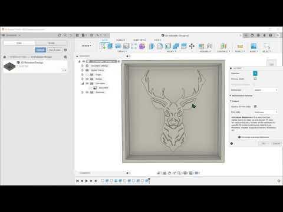Switch to the People tab in panel
This screenshot has width=283, height=212.
click(51, 43)
